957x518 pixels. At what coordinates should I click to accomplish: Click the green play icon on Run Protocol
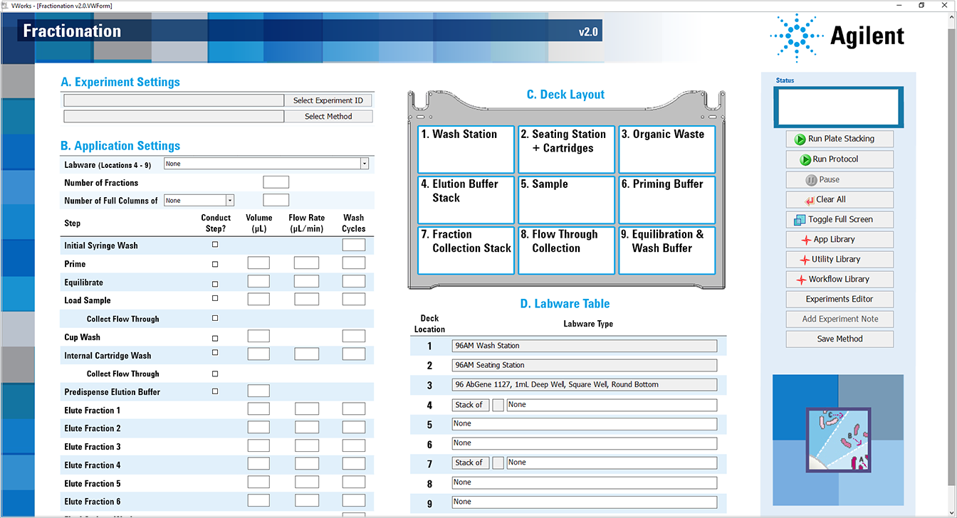click(806, 159)
